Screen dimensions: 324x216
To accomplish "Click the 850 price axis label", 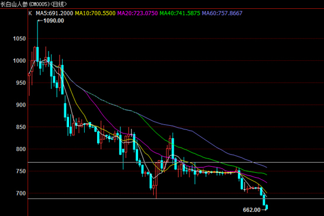I will point(21,127).
